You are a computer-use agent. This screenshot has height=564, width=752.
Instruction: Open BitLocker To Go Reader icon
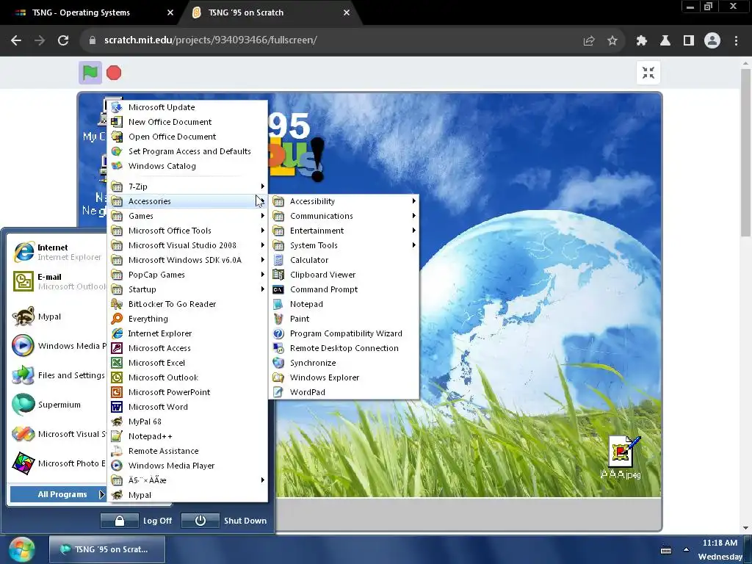click(x=117, y=304)
